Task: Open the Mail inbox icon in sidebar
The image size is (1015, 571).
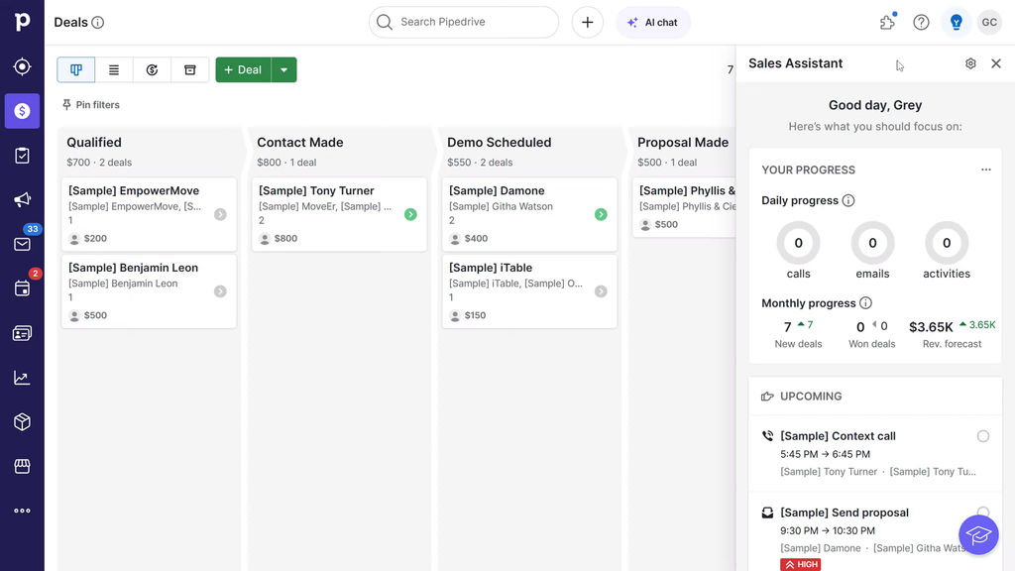Action: point(22,245)
